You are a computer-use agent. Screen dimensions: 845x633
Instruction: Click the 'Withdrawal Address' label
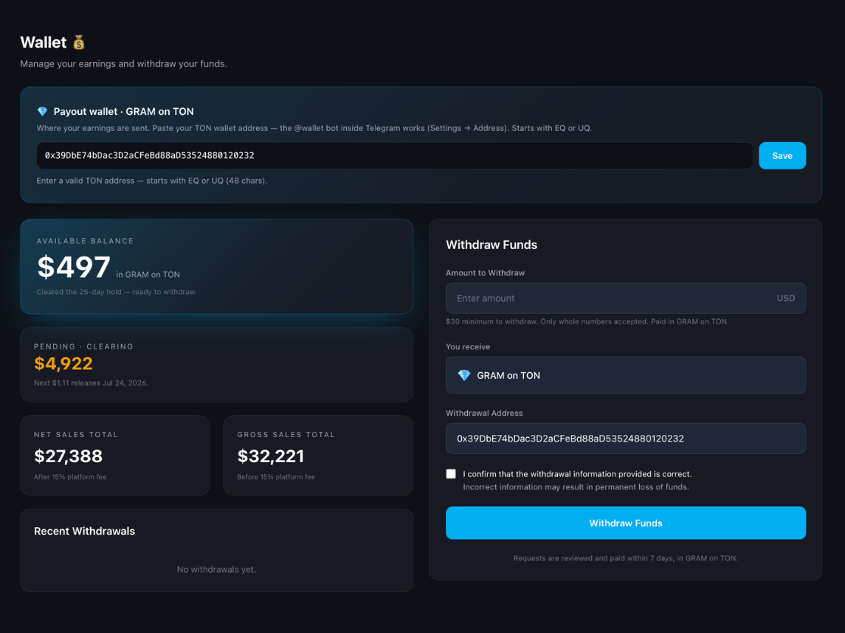coord(484,413)
